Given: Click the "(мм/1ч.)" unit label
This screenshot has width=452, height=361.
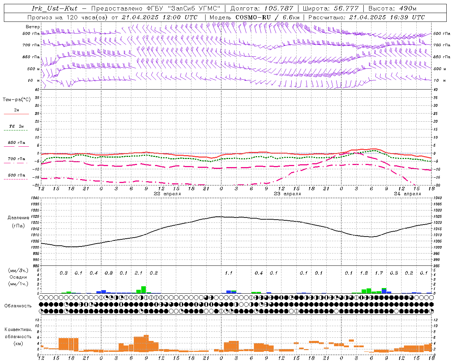Looking at the screenshot, I should pyautogui.click(x=18, y=284).
